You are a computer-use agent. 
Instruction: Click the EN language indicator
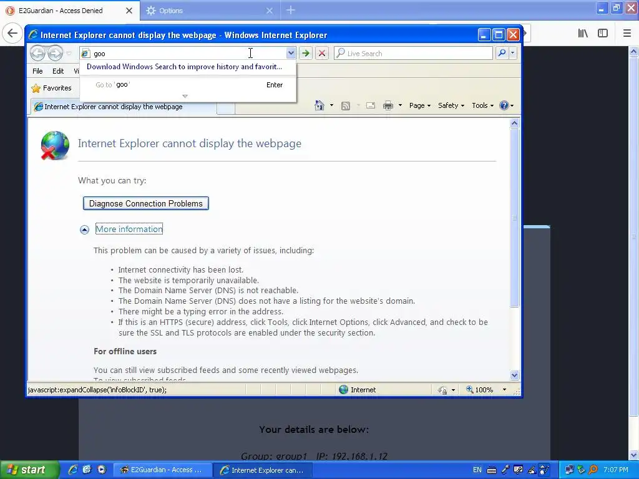point(477,470)
